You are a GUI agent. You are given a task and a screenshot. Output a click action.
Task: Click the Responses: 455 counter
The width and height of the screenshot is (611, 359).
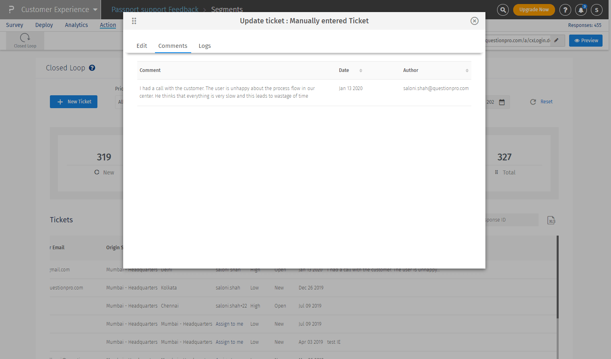(584, 25)
